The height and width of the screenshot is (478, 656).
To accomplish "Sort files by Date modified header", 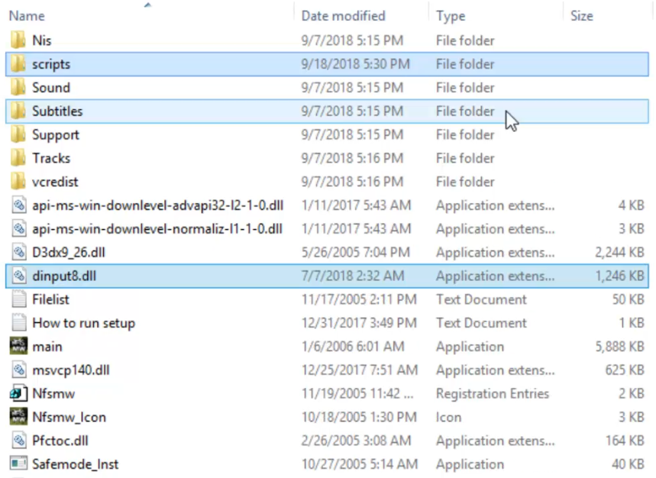I will (343, 16).
